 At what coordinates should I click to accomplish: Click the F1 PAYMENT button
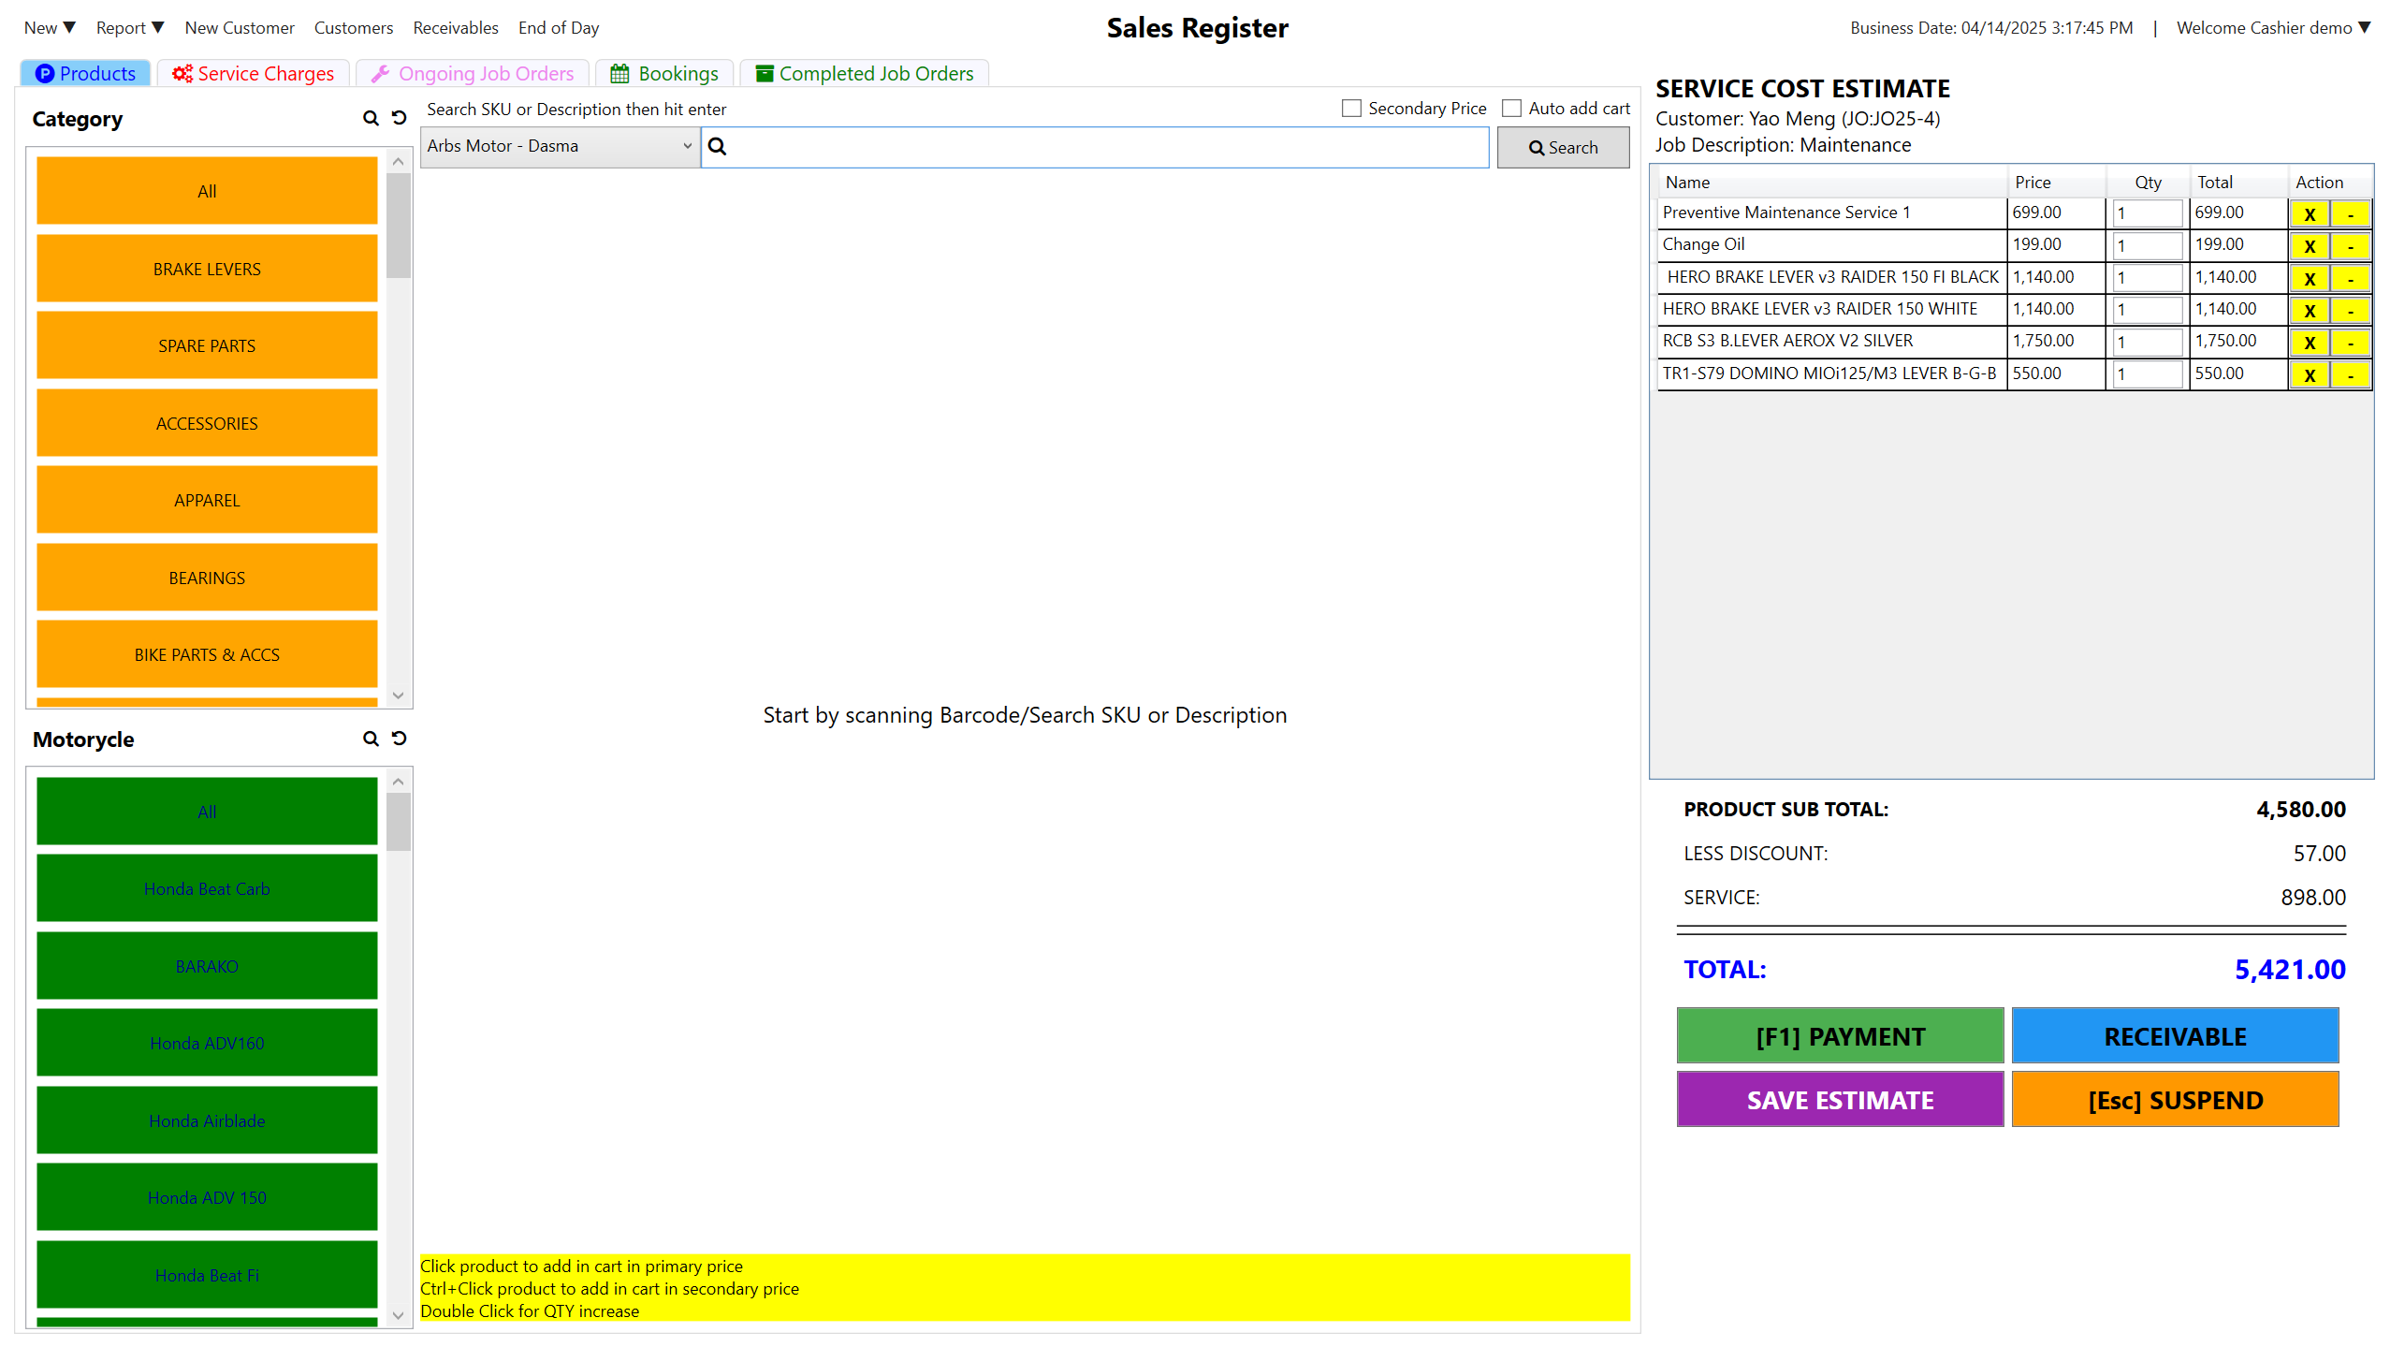click(1839, 1036)
